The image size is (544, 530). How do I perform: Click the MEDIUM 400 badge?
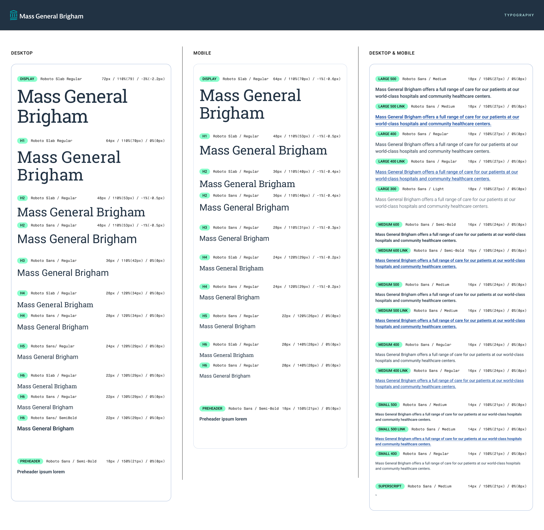pyautogui.click(x=389, y=344)
